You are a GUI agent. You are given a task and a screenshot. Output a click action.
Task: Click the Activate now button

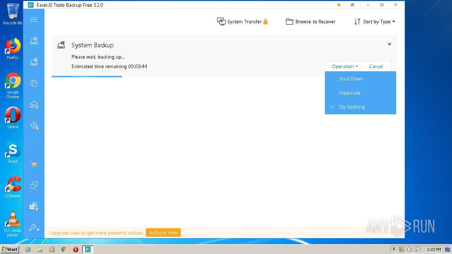click(163, 232)
